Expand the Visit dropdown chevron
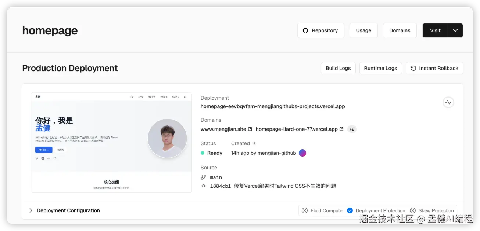 pyautogui.click(x=455, y=30)
